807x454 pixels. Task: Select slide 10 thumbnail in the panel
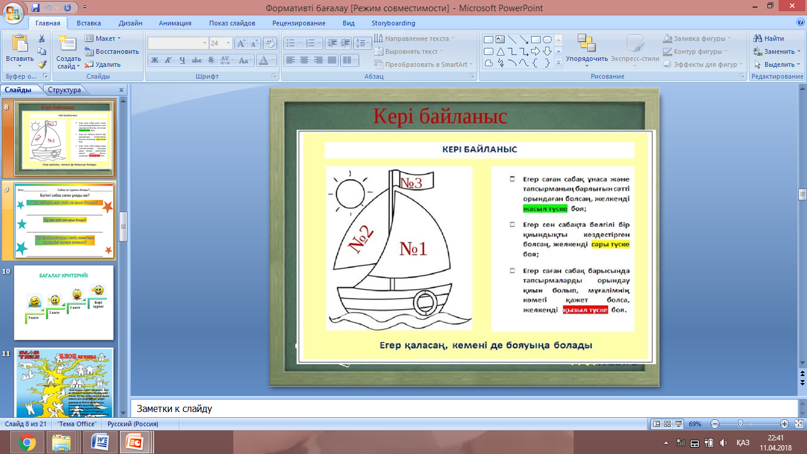63,303
